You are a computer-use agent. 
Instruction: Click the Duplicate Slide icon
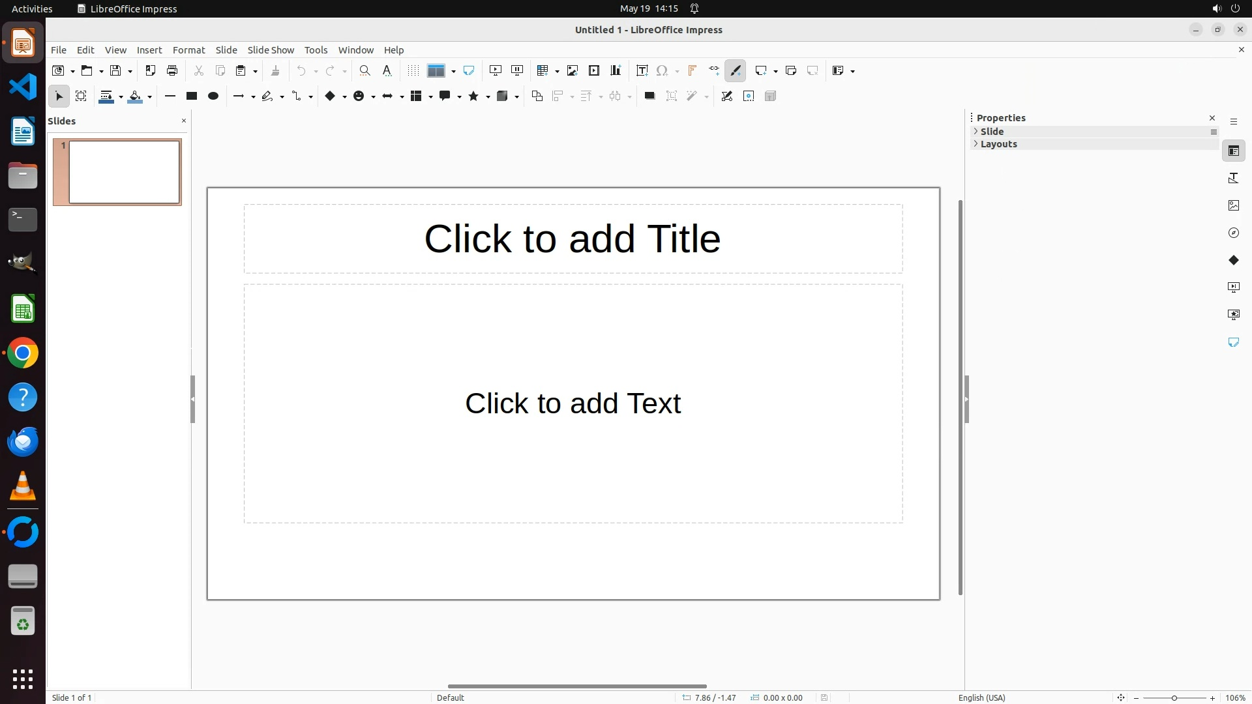791,70
